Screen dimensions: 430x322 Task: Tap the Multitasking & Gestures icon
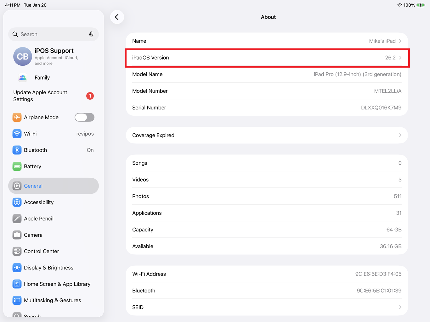coord(17,300)
